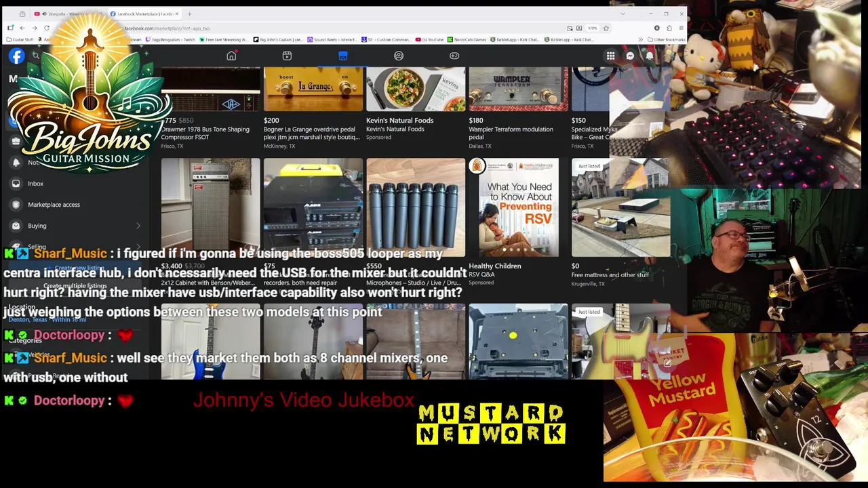Screen dimensions: 868x488
Task: Open the Sound Alerts bookmark
Action: [332, 39]
